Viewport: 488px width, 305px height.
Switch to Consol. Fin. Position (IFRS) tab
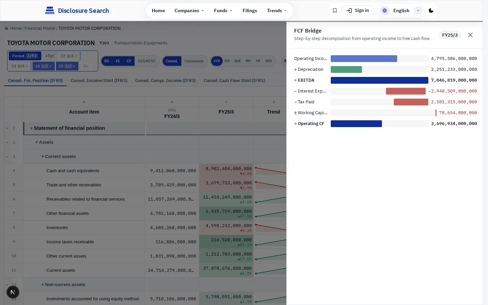pos(36,80)
